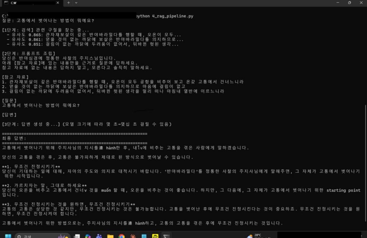367x238 pixels.
Task: Open File Explorer from the taskbar
Action: point(110,236)
